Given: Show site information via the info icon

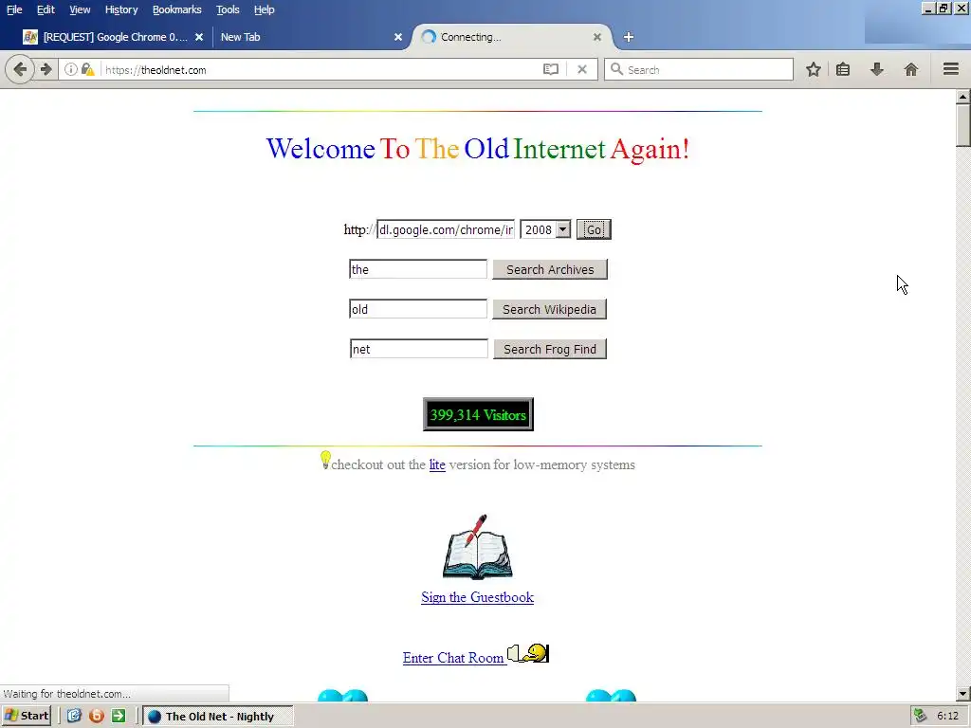Looking at the screenshot, I should pos(70,69).
